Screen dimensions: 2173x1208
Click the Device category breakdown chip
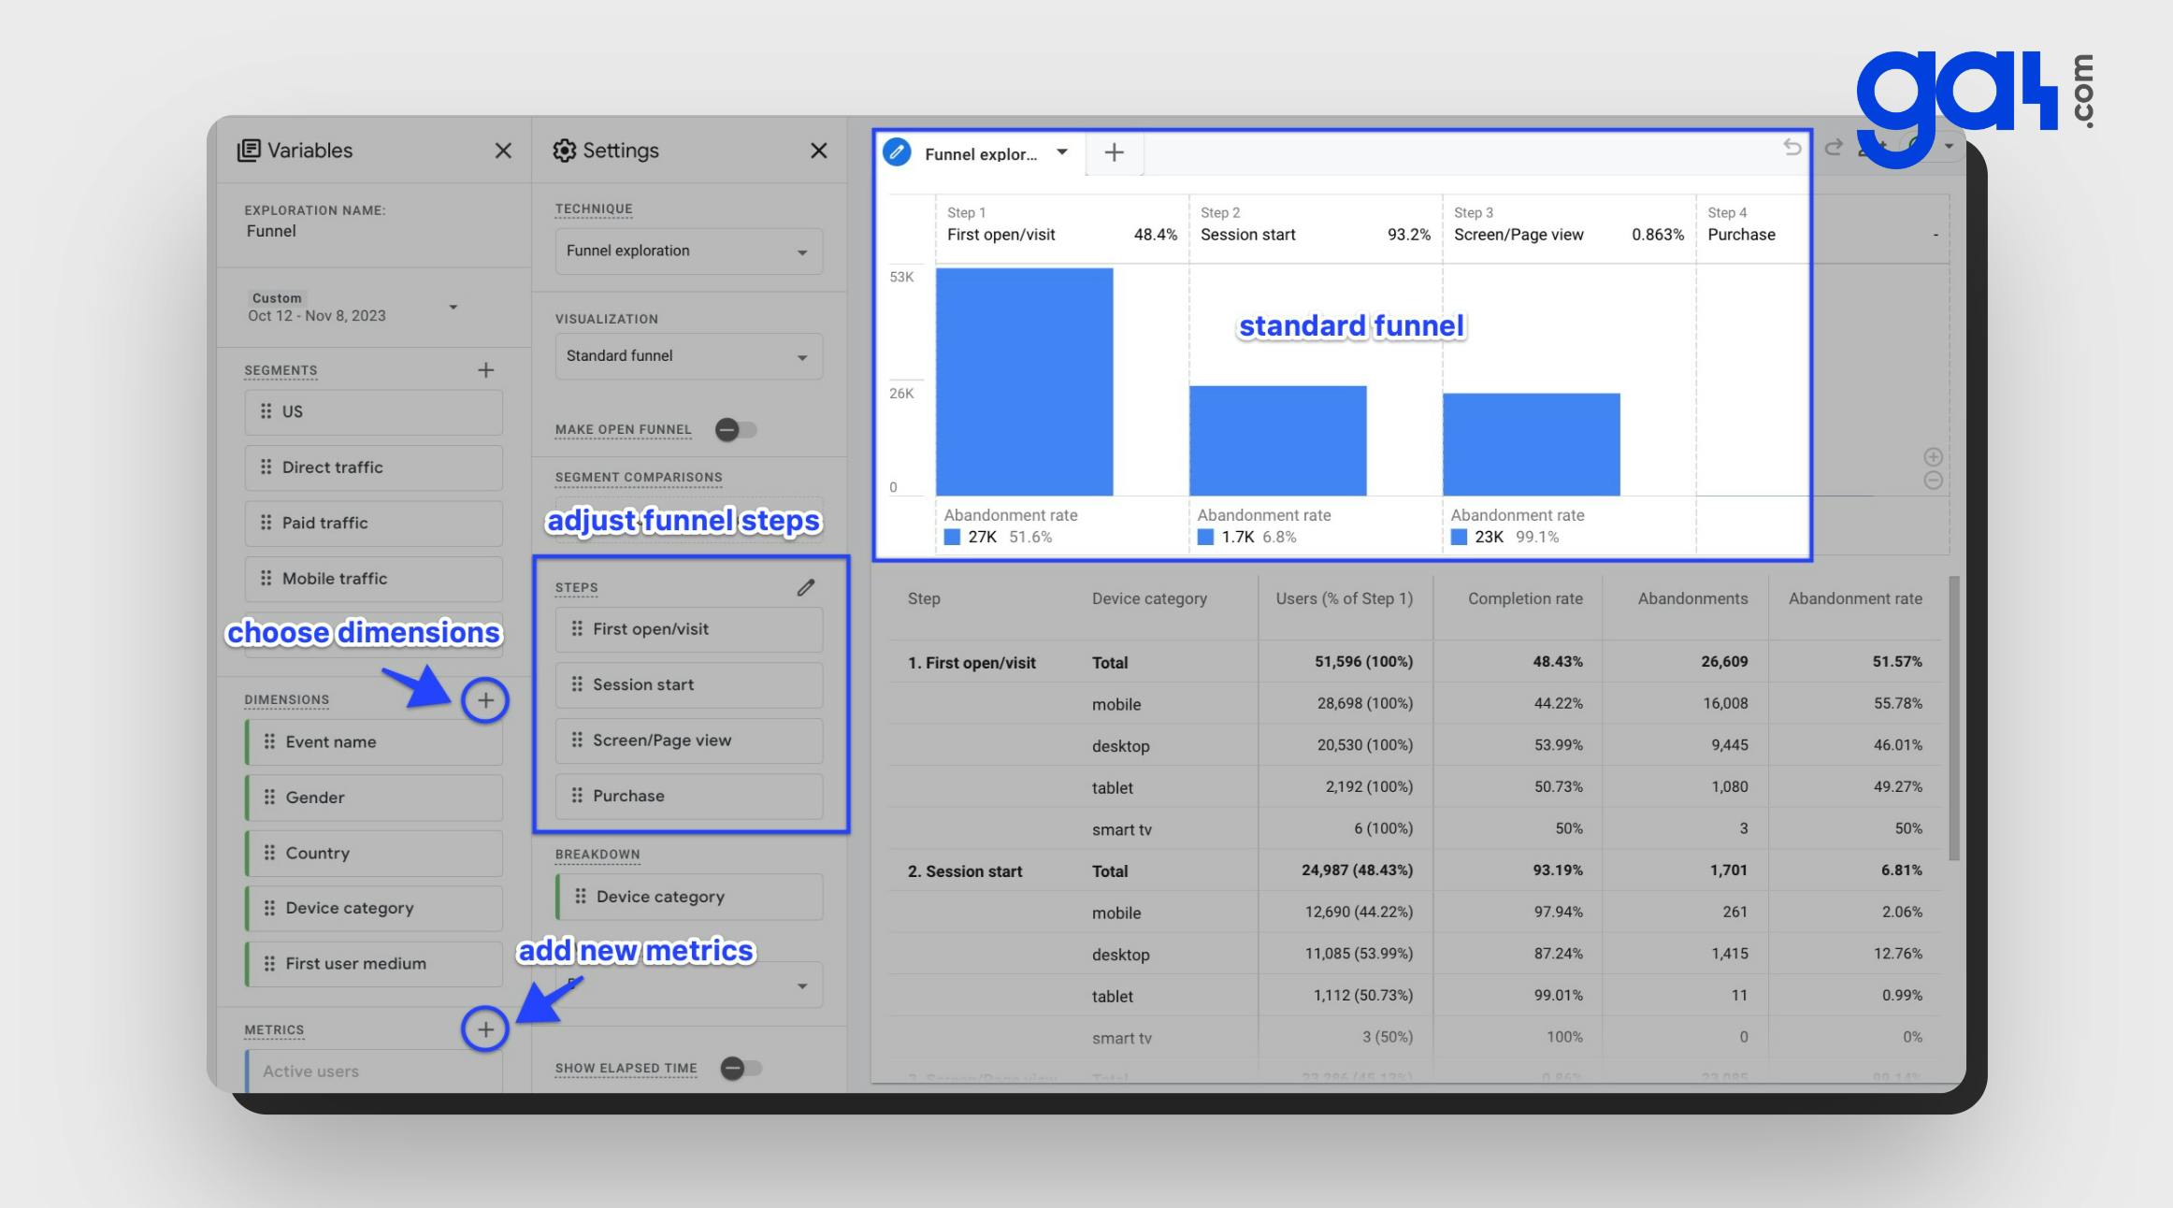tap(690, 897)
